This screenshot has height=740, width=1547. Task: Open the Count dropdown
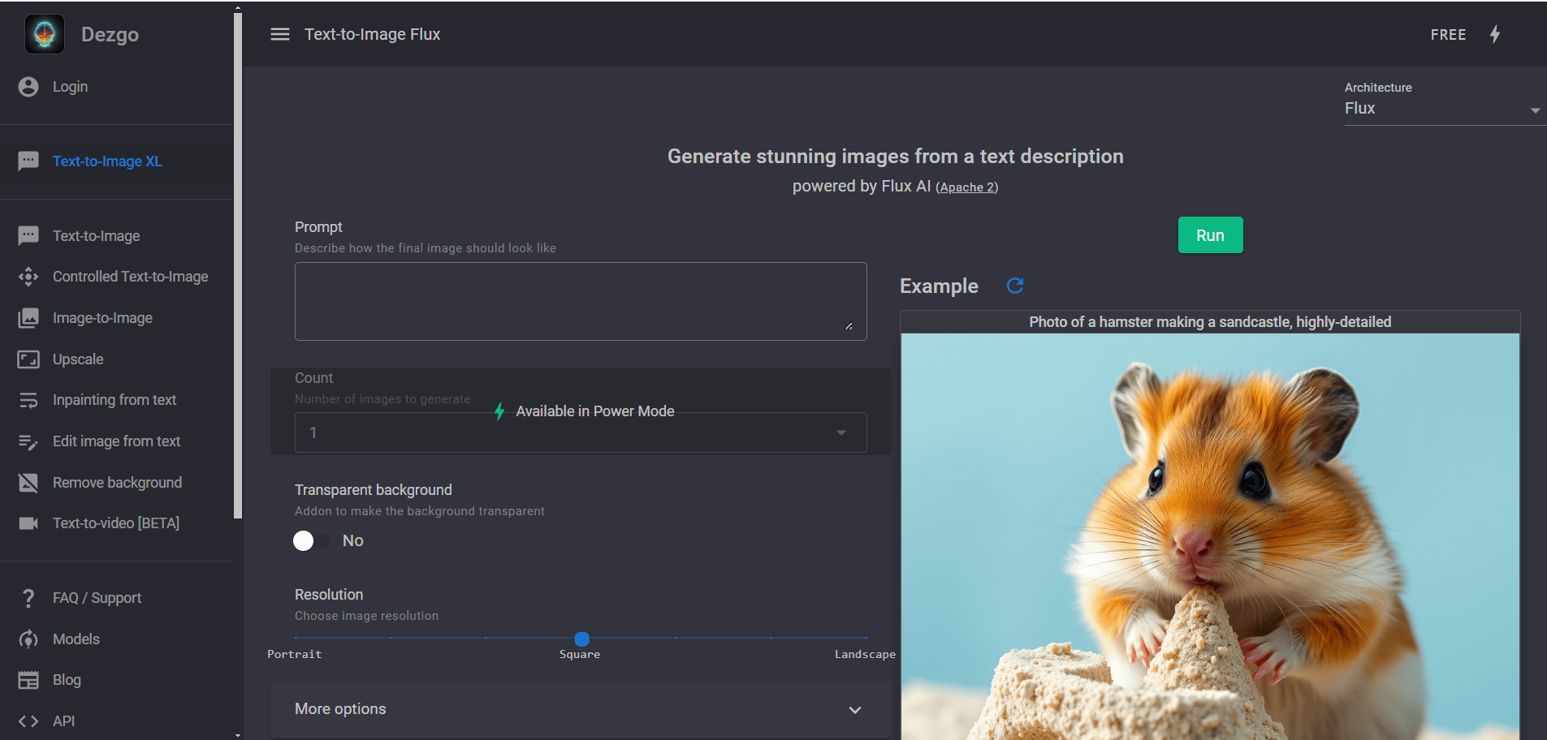(x=580, y=432)
